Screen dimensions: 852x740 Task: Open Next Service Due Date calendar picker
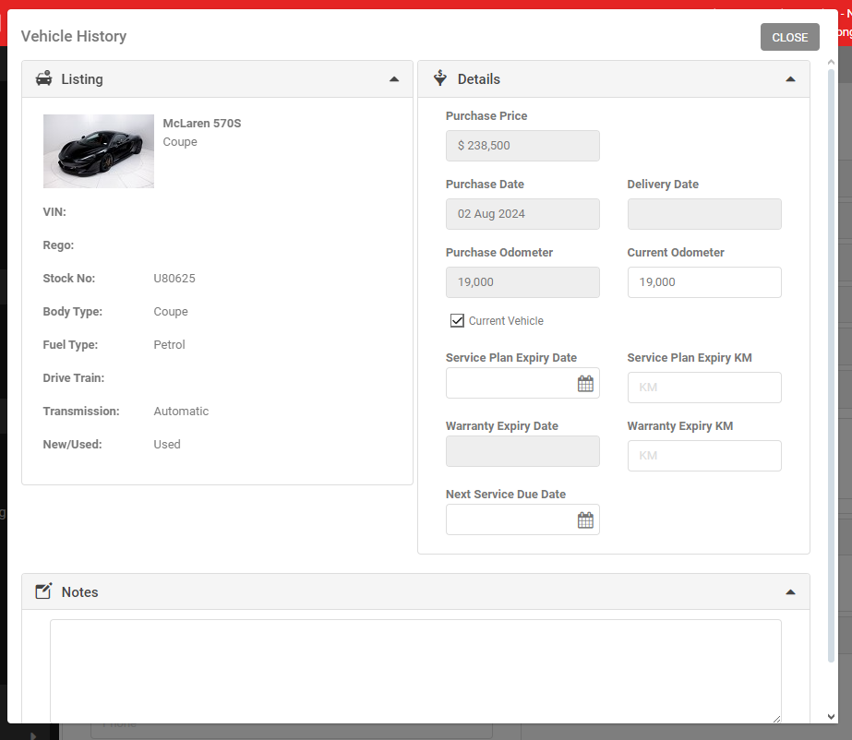point(585,520)
